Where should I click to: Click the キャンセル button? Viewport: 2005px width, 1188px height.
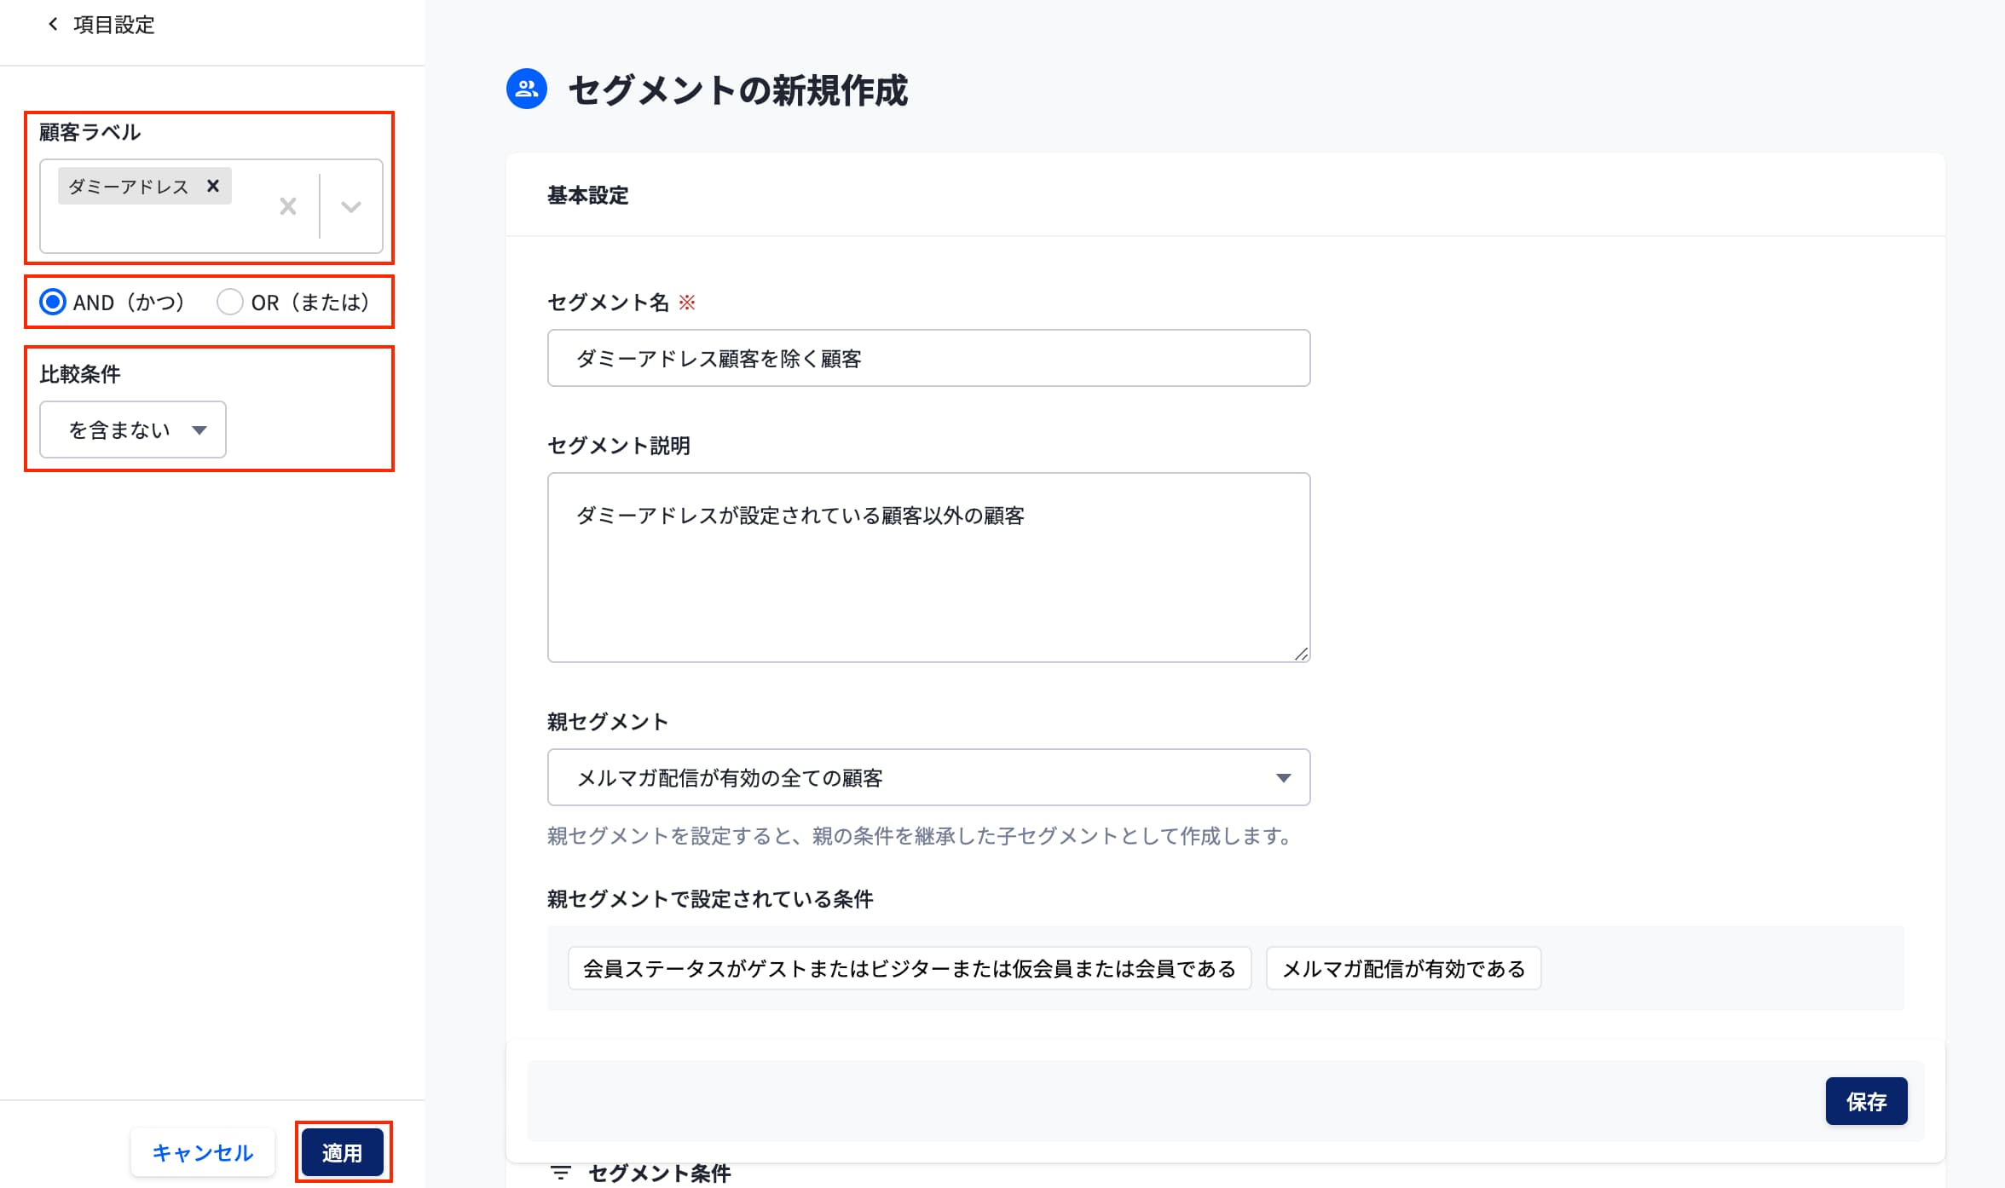pyautogui.click(x=203, y=1152)
